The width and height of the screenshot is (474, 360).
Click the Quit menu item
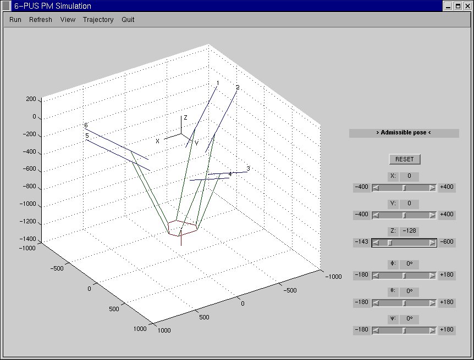128,20
